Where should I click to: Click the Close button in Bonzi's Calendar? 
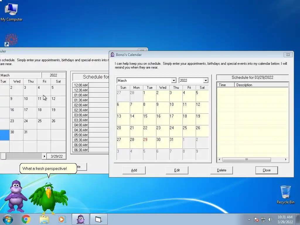tap(267, 170)
